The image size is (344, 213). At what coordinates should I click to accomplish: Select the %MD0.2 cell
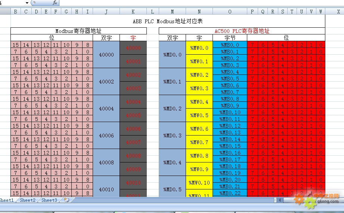tap(172, 109)
